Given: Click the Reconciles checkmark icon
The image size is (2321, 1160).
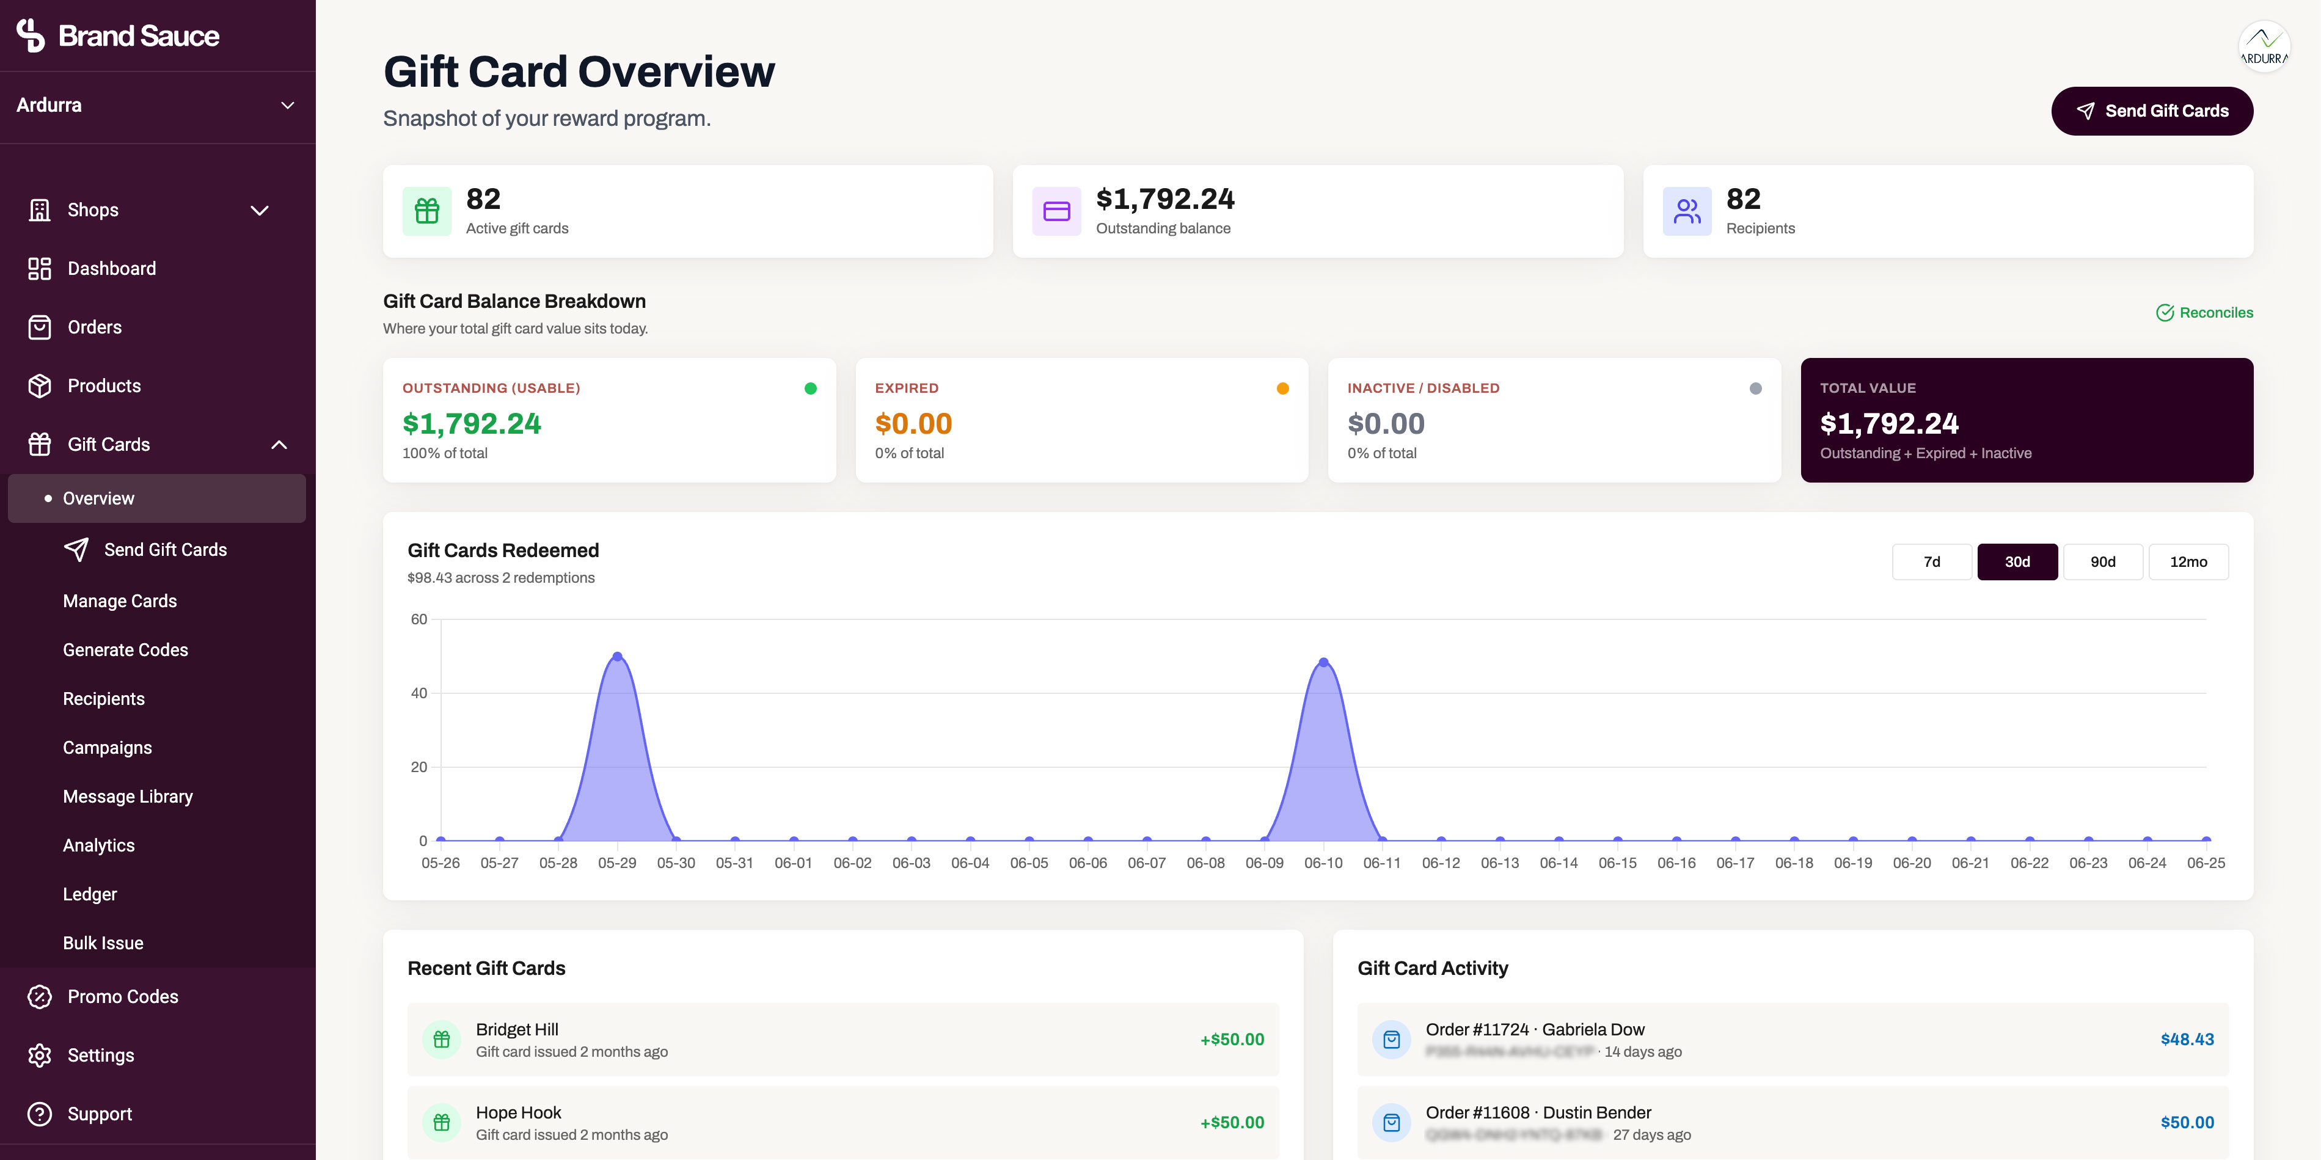Looking at the screenshot, I should [2164, 313].
